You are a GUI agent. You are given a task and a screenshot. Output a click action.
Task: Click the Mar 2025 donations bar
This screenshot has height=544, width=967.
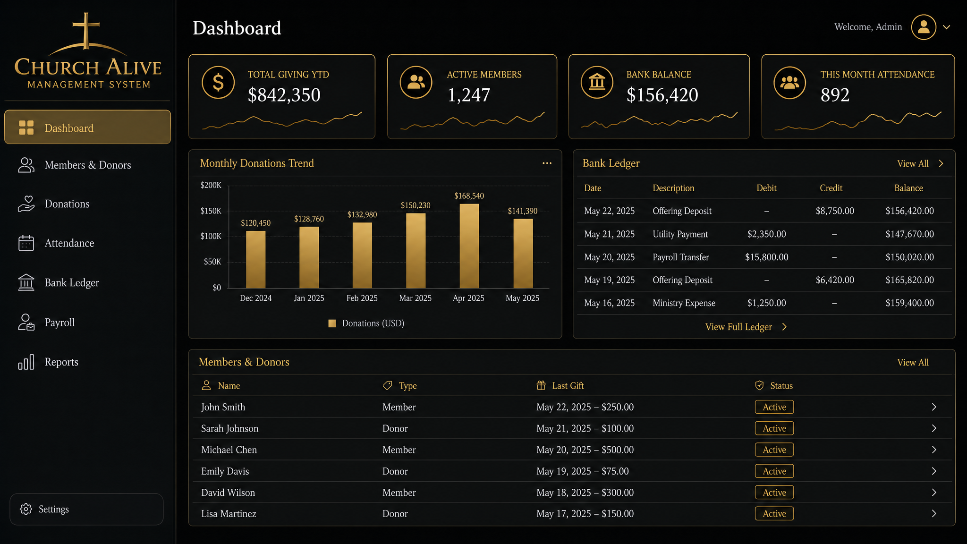(x=416, y=251)
